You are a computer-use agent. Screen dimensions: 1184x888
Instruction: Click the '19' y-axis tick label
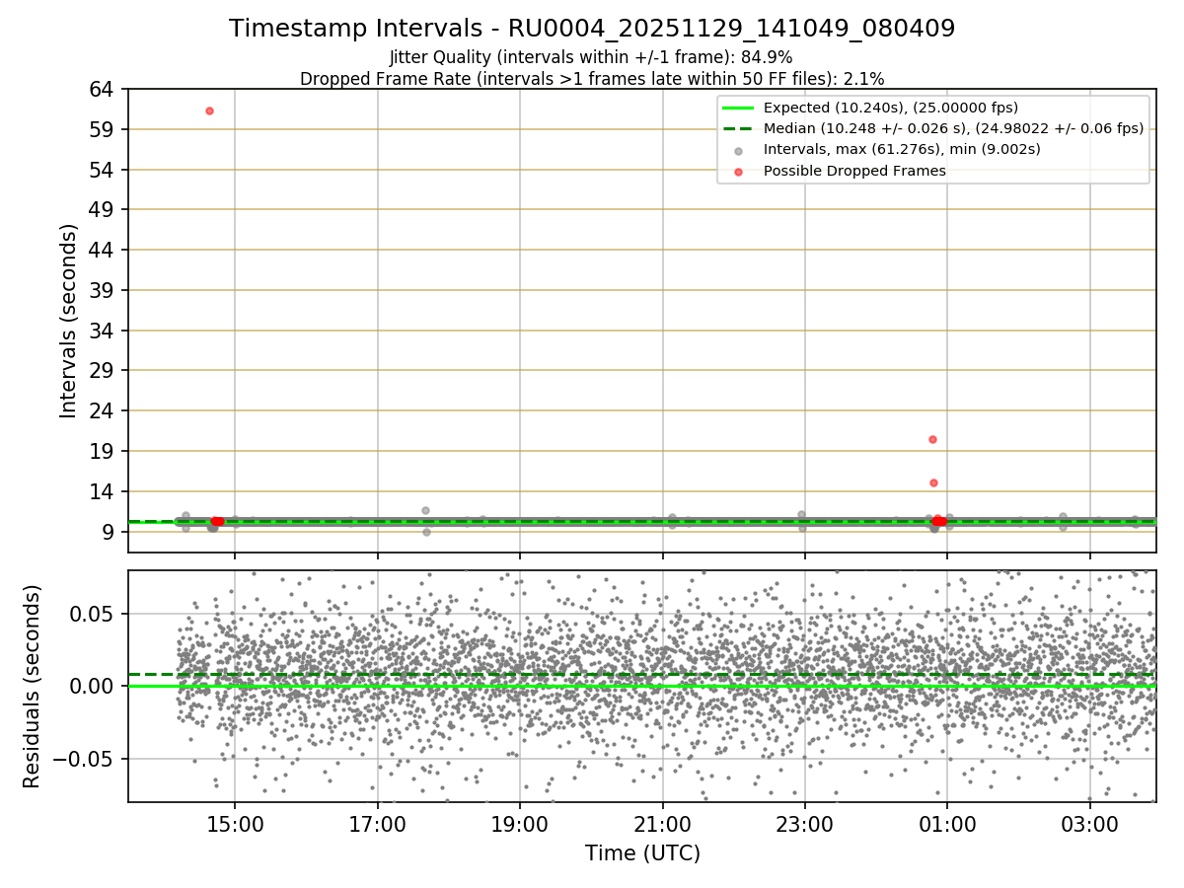click(x=104, y=451)
